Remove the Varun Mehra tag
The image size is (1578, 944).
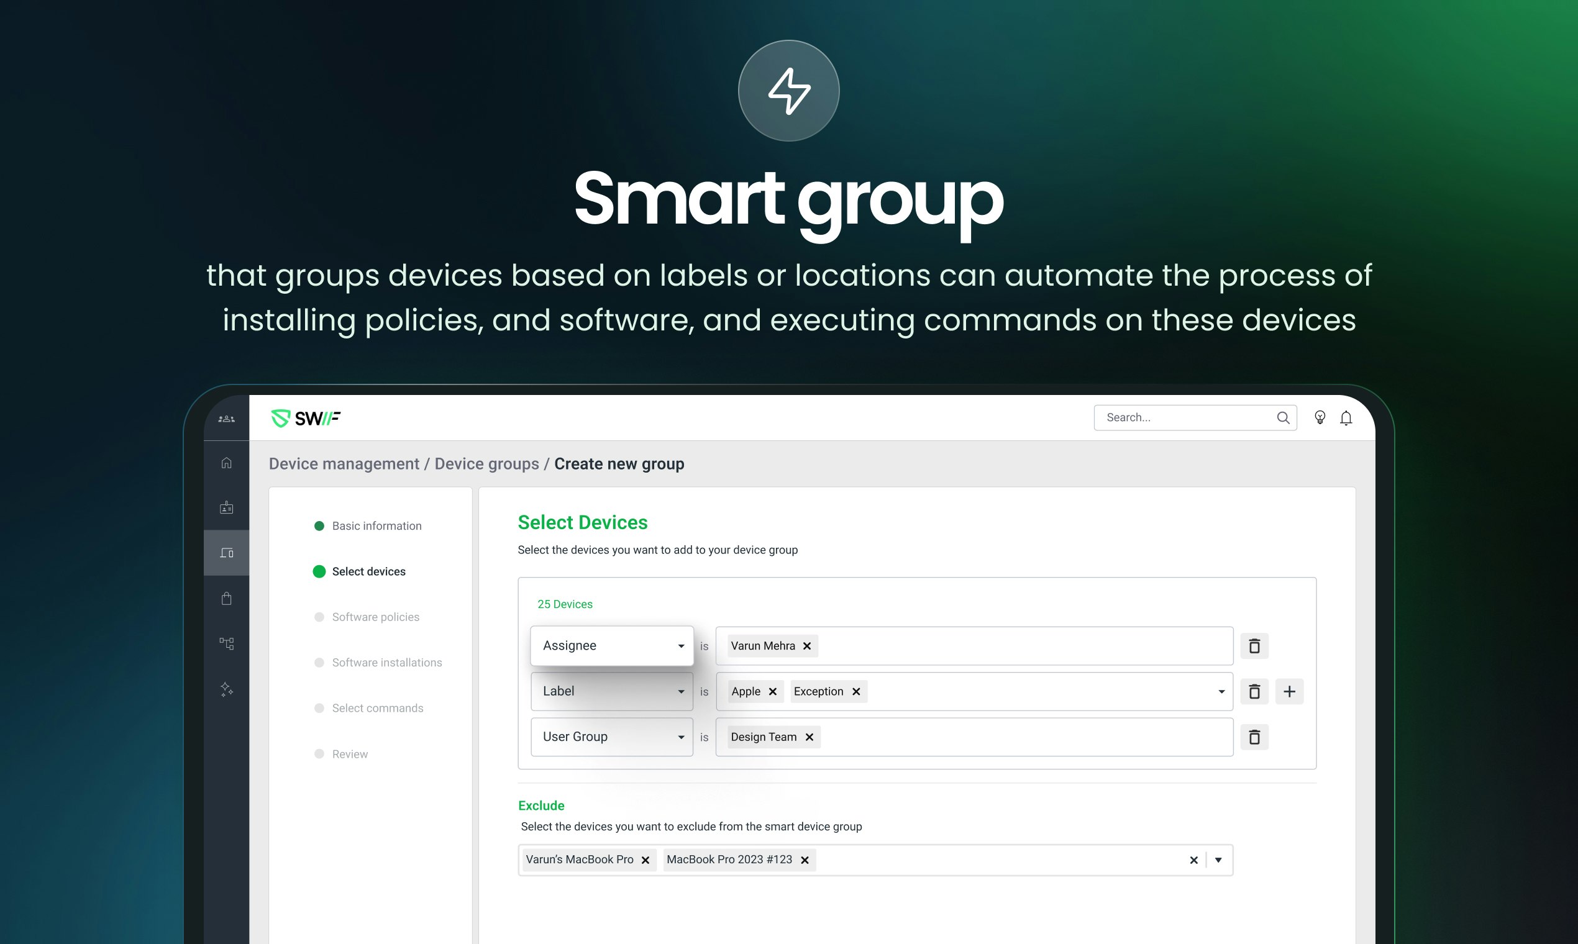[x=807, y=647]
